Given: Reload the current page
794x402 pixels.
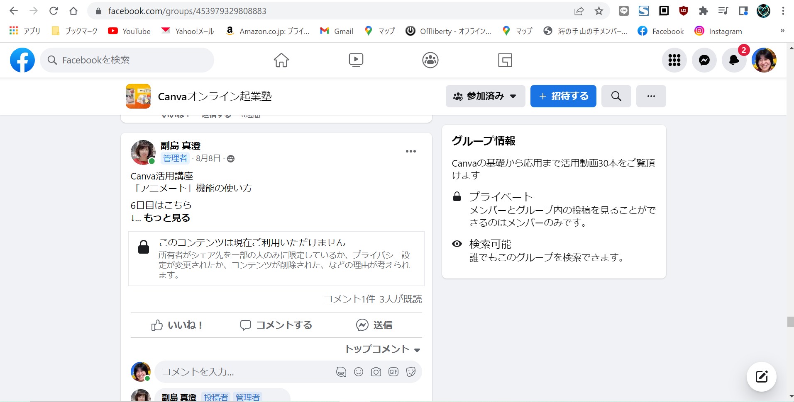Looking at the screenshot, I should coord(54,11).
